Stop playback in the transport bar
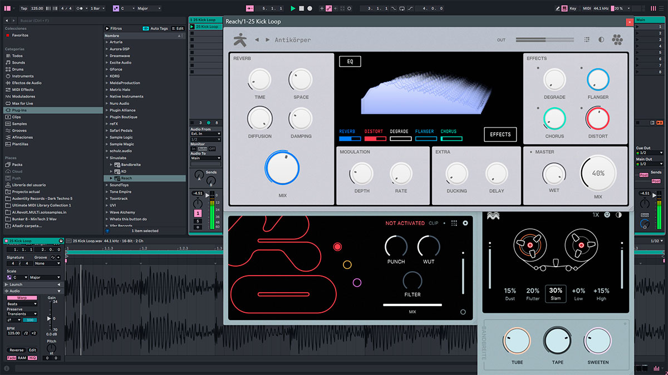The width and height of the screenshot is (668, 375). 301,8
